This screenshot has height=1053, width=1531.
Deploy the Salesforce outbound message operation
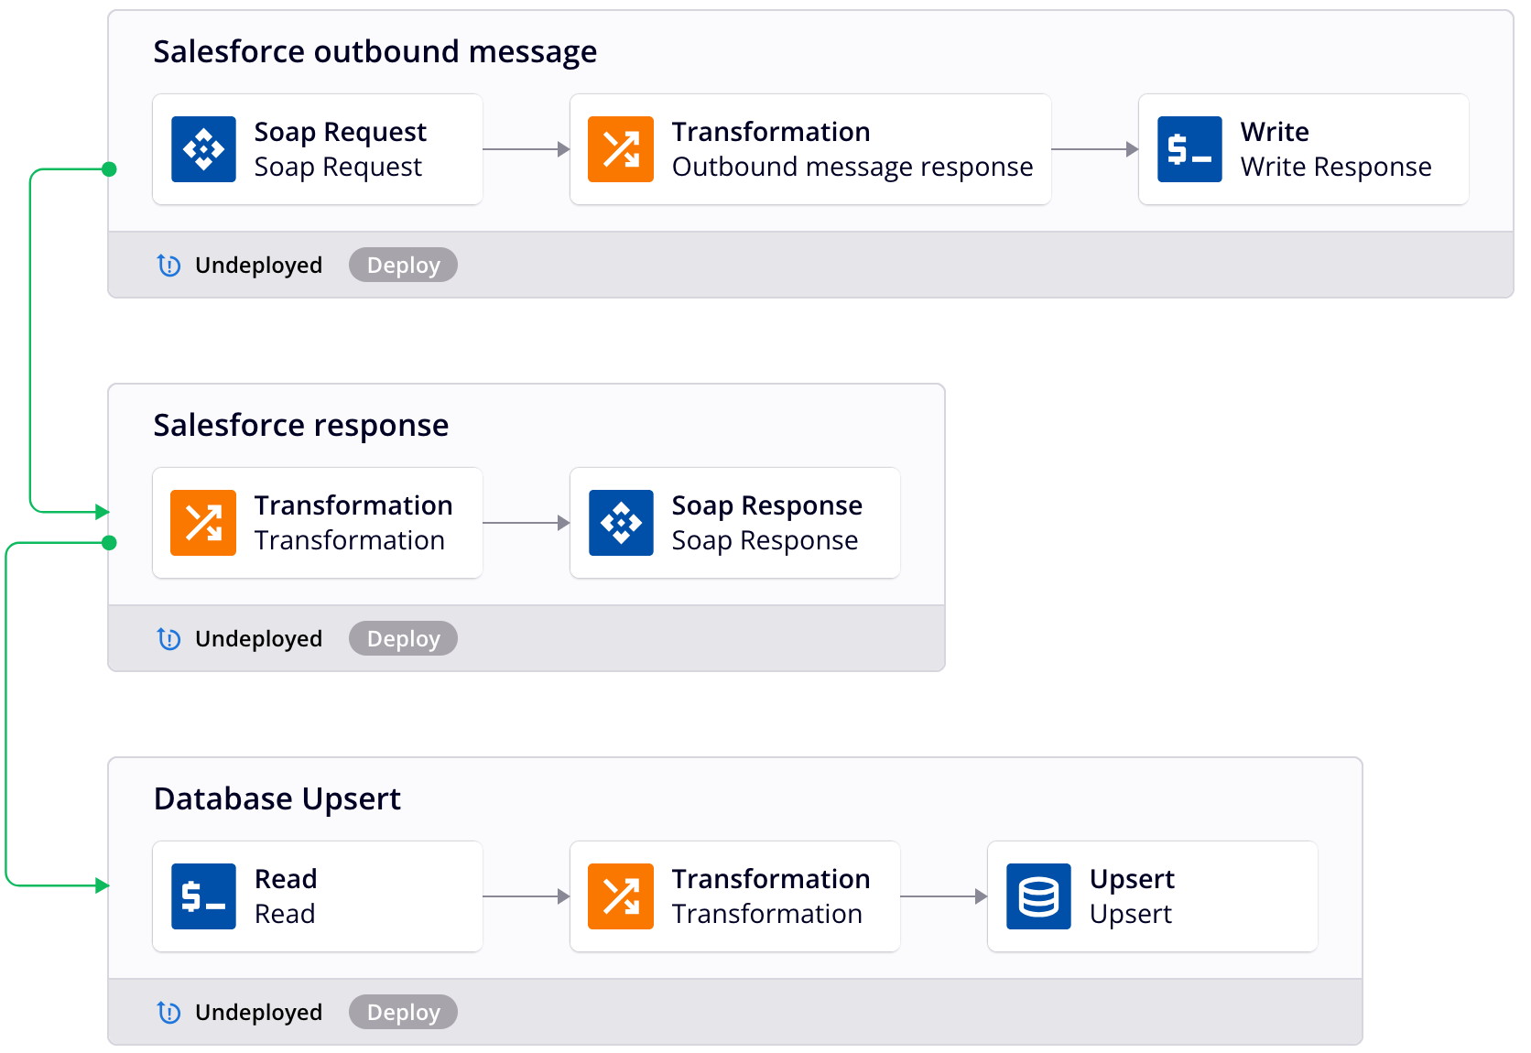403,266
